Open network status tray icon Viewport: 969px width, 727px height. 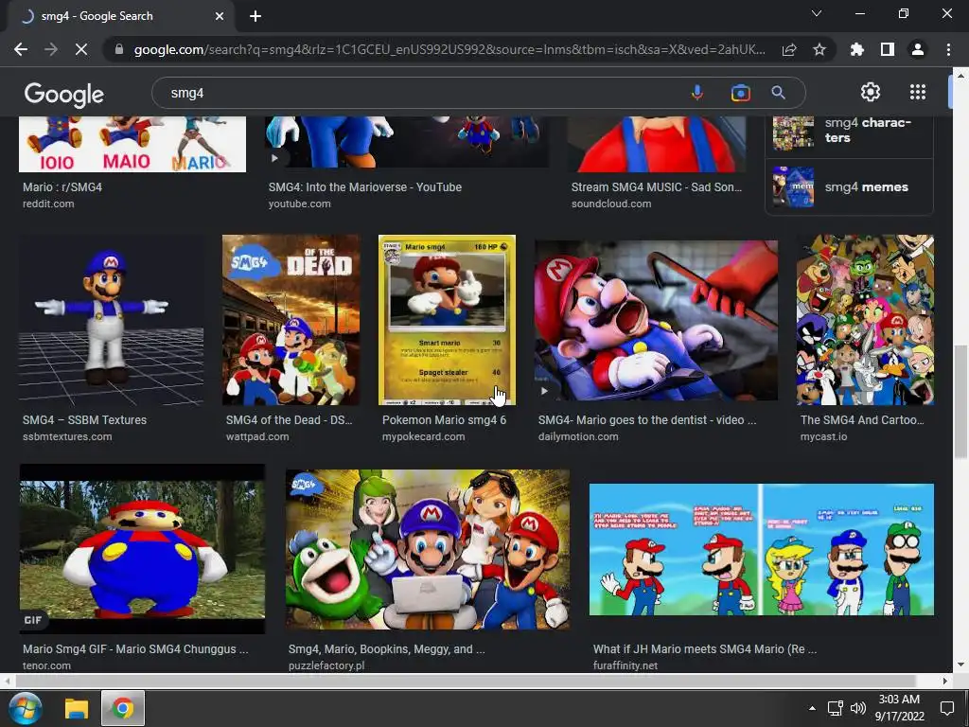click(836, 708)
